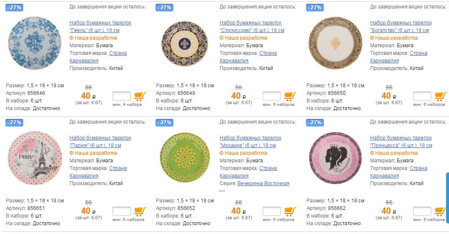Open the blue Гжель plate picture
This screenshot has width=449, height=234.
35,43
